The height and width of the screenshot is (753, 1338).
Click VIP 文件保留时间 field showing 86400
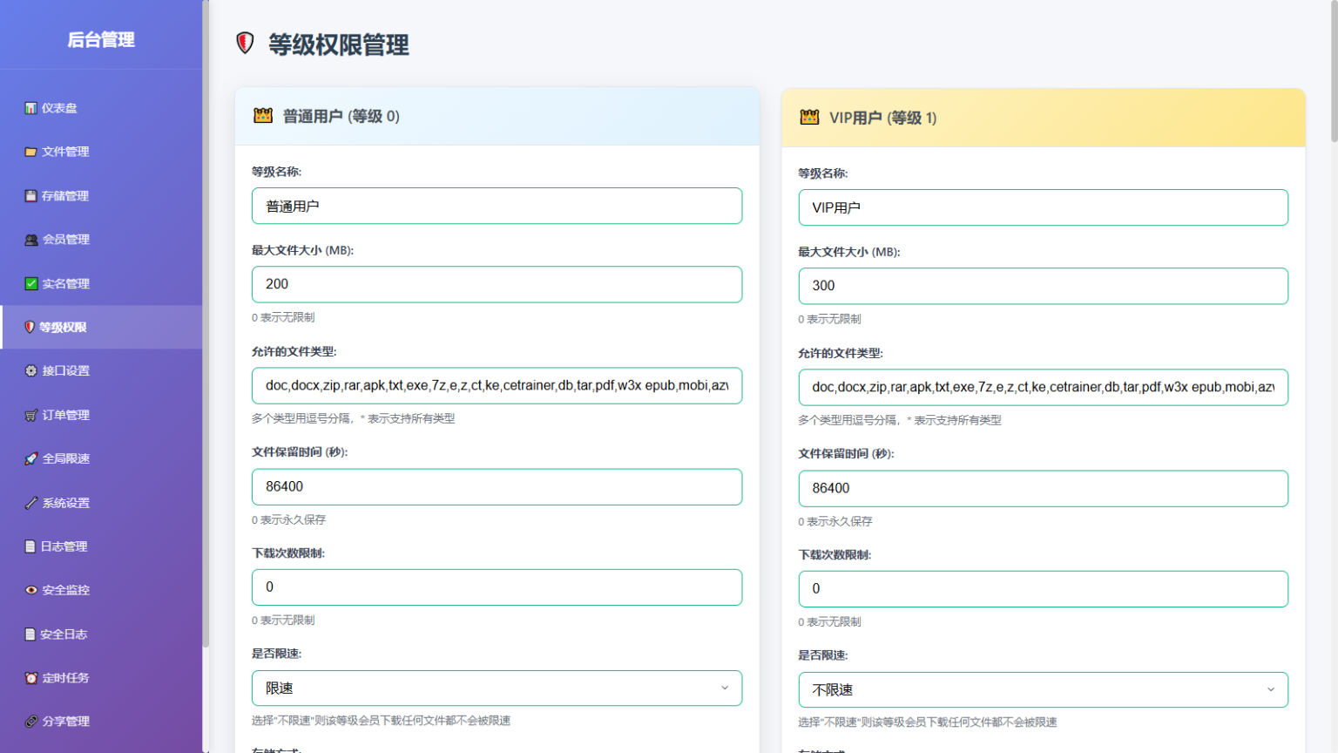(x=1043, y=488)
